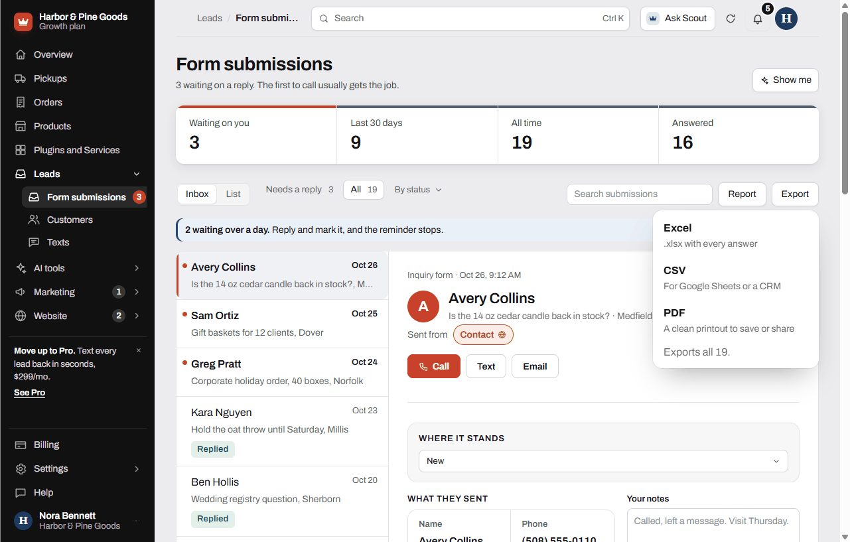Image resolution: width=850 pixels, height=542 pixels.
Task: Open the Customers people icon in sidebar
Action: coord(34,220)
